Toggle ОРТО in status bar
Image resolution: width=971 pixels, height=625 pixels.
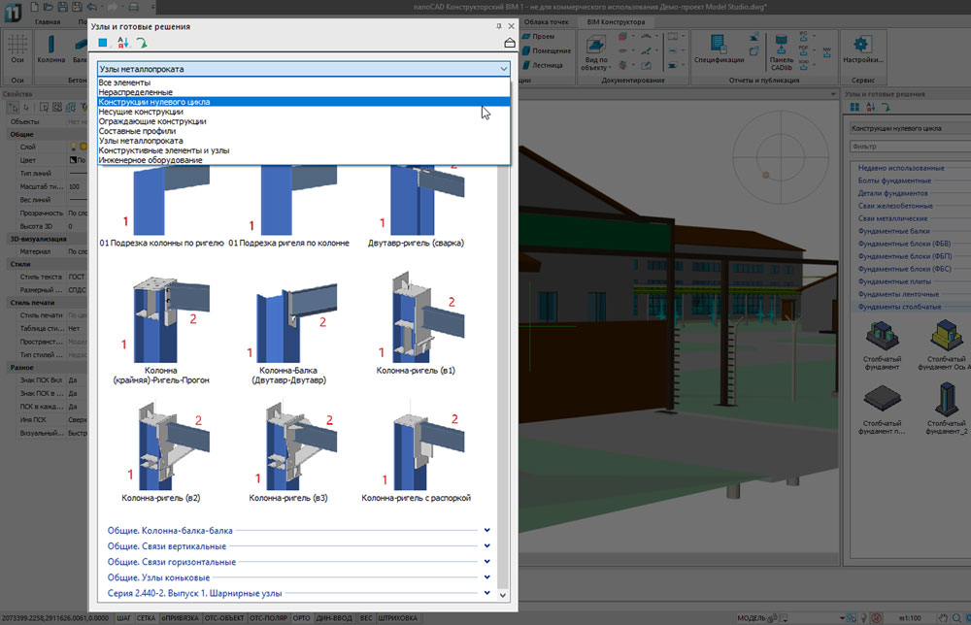[302, 617]
